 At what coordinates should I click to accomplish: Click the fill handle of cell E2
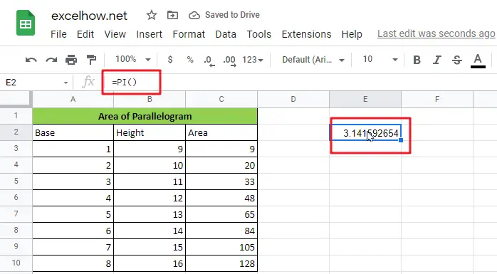click(401, 140)
